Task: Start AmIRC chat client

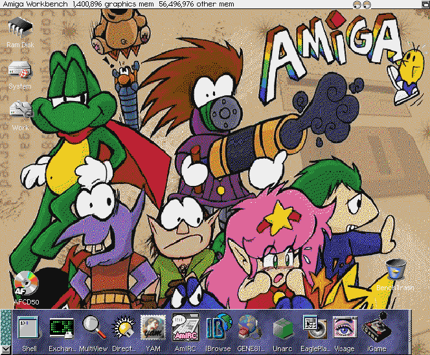Action: click(x=185, y=328)
